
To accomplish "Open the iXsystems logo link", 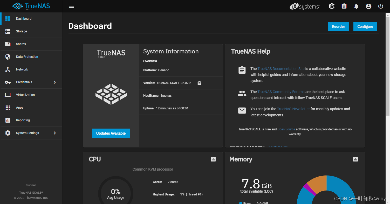I will click(x=305, y=6).
